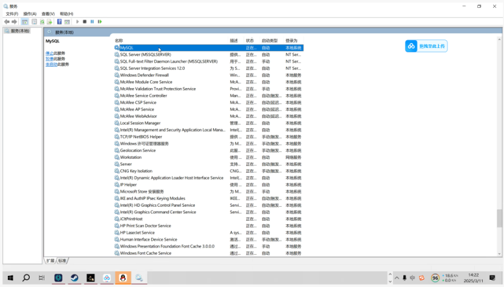Open QQ penguin app on taskbar
This screenshot has width=504, height=287.
tap(123, 278)
